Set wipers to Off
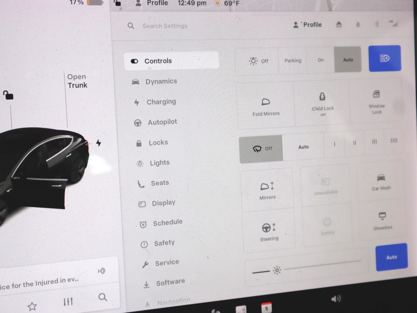Screen dimensions: 417x313 pyautogui.click(x=261, y=149)
